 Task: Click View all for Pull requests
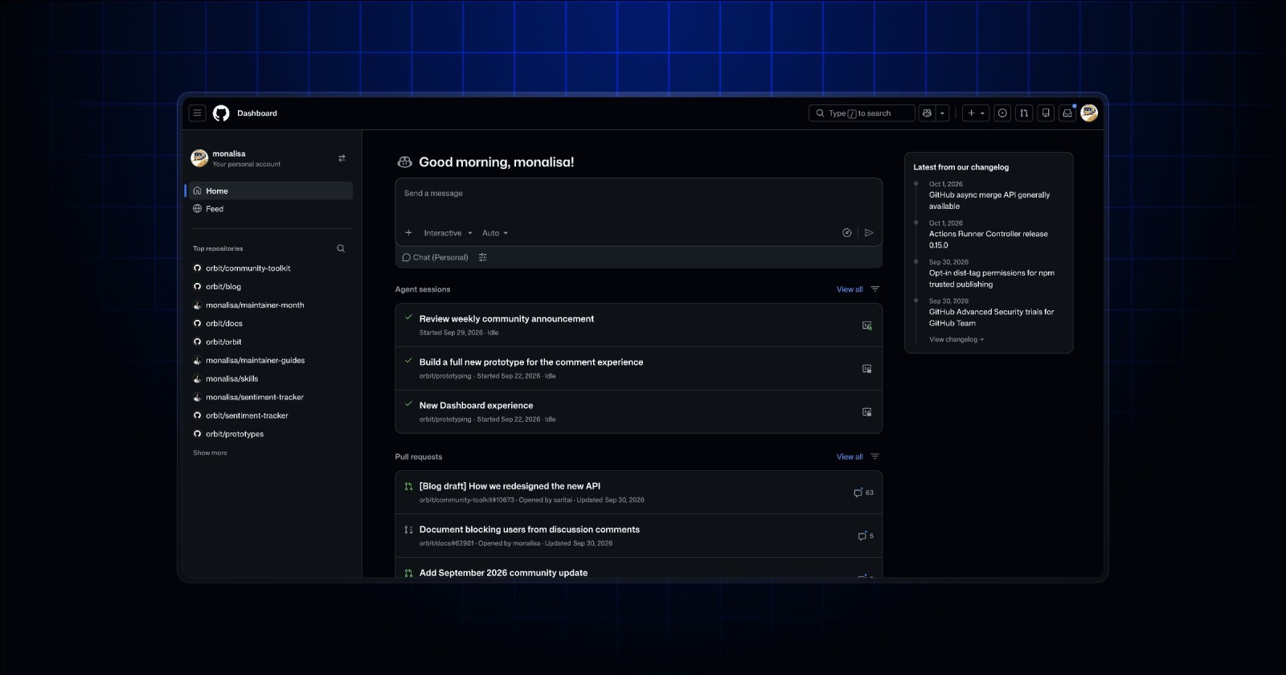tap(850, 456)
